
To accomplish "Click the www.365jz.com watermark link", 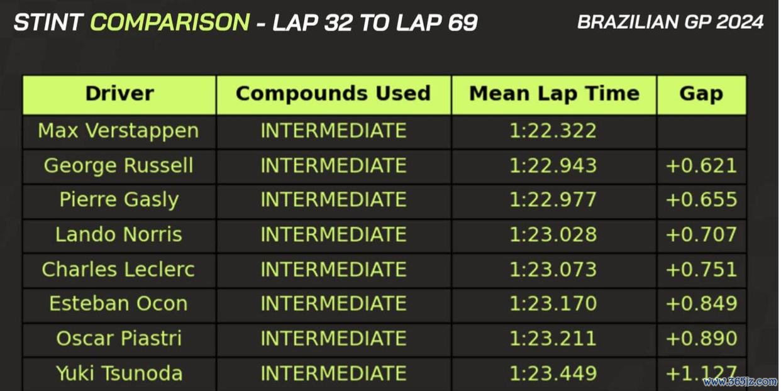I will 739,382.
